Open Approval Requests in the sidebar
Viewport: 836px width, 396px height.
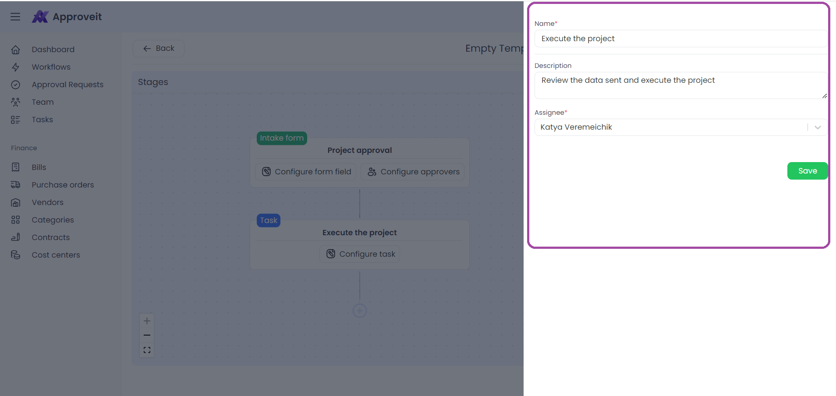tap(67, 85)
